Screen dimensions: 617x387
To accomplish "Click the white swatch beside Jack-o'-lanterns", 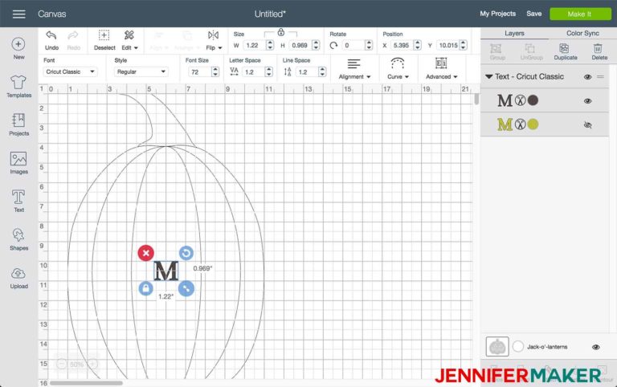I will pos(518,347).
